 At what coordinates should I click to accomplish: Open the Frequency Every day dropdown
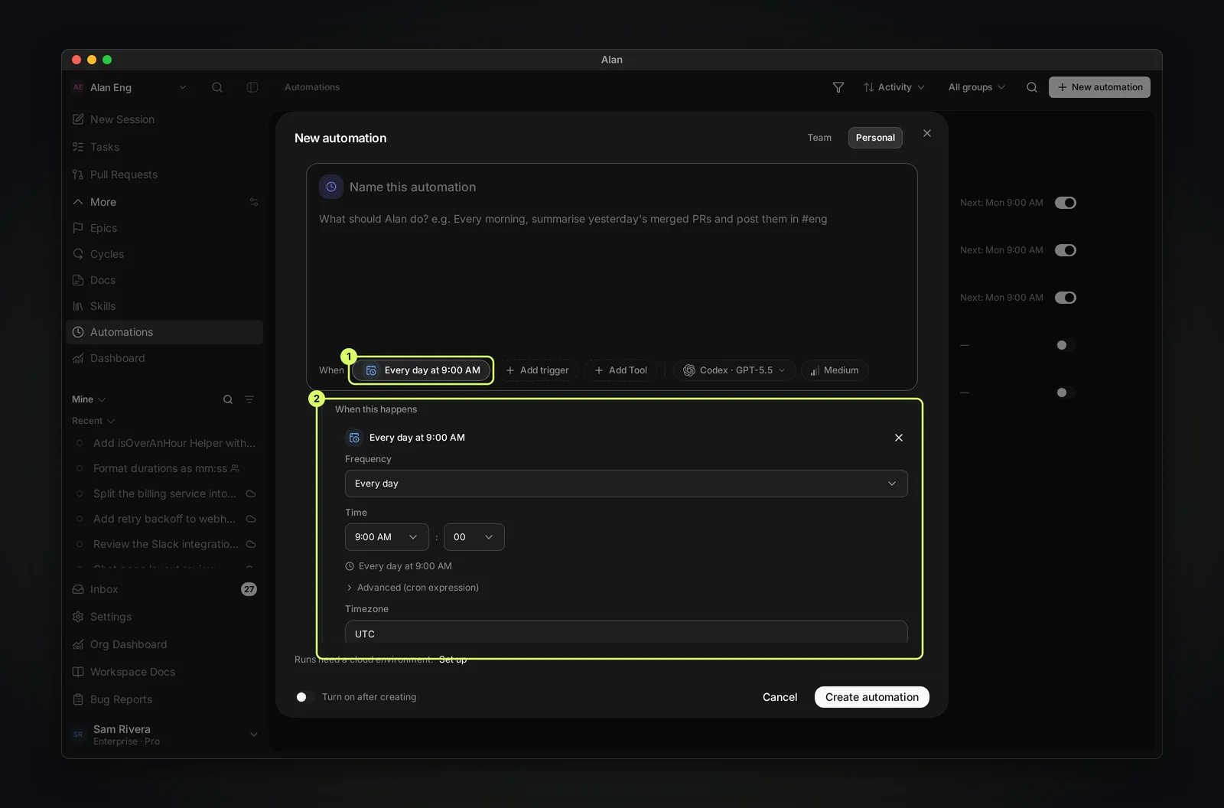(x=626, y=484)
